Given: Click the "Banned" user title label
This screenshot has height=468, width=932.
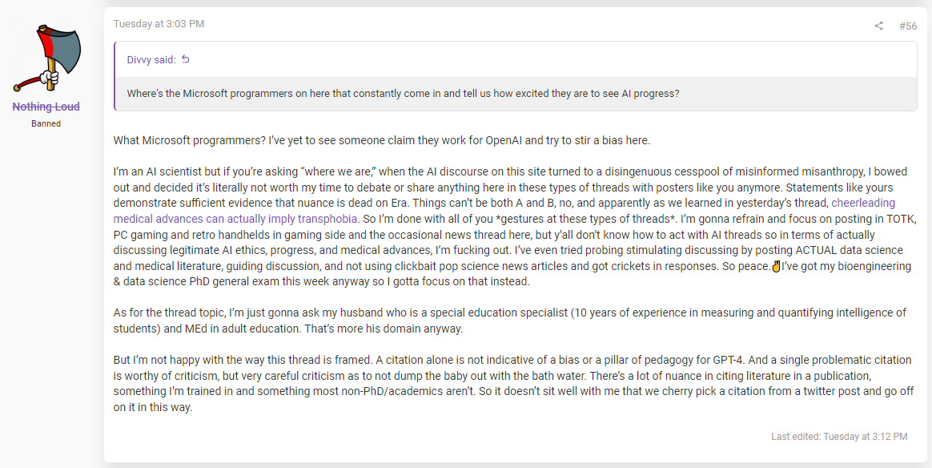Looking at the screenshot, I should [x=46, y=123].
